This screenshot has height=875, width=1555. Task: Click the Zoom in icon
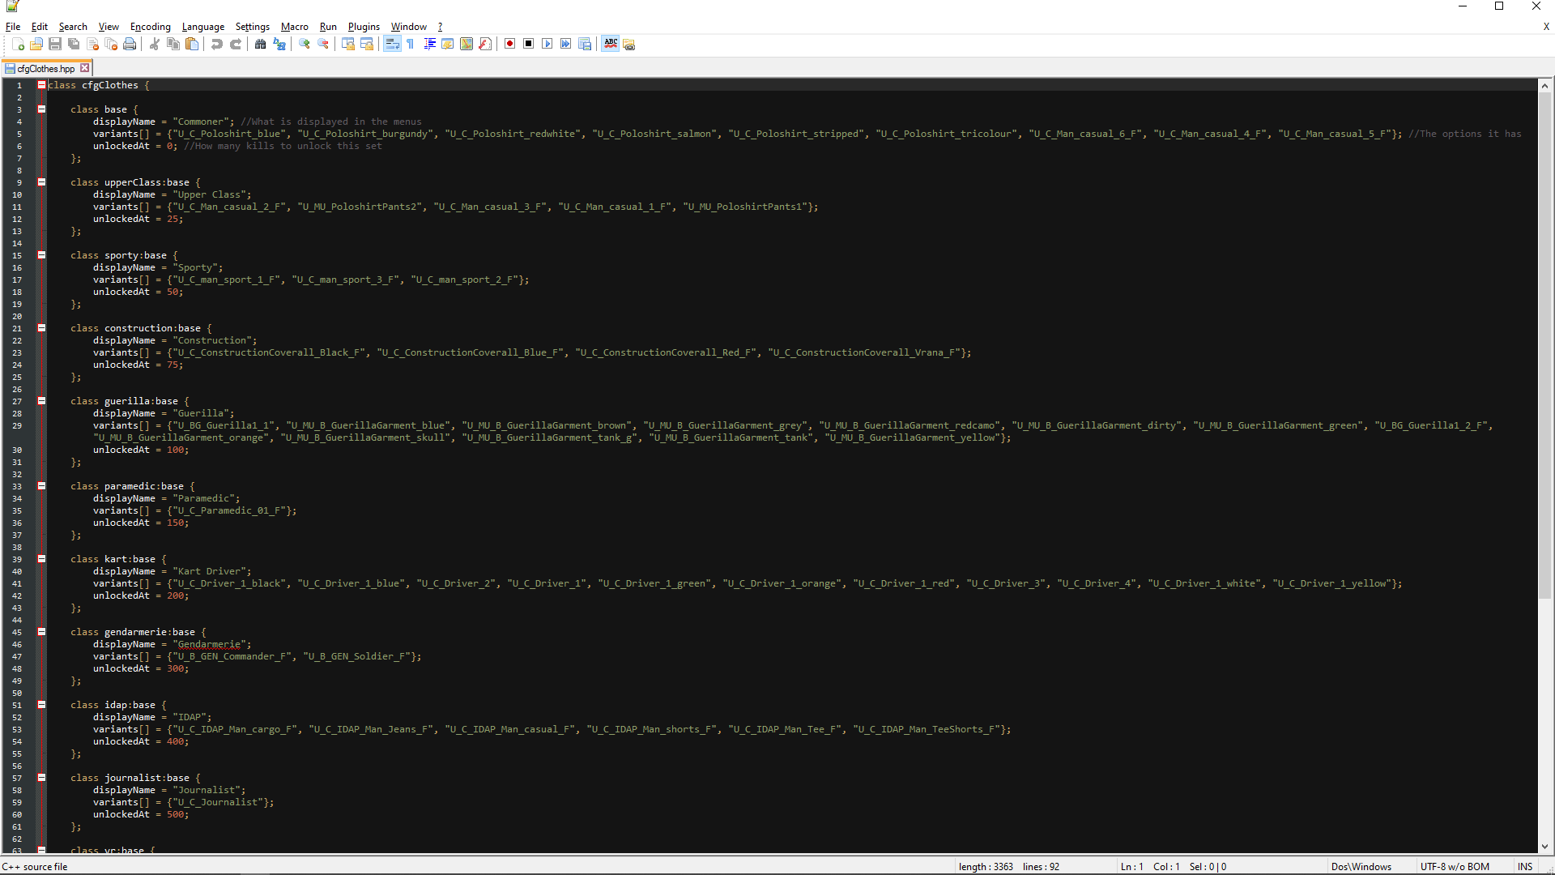[305, 44]
